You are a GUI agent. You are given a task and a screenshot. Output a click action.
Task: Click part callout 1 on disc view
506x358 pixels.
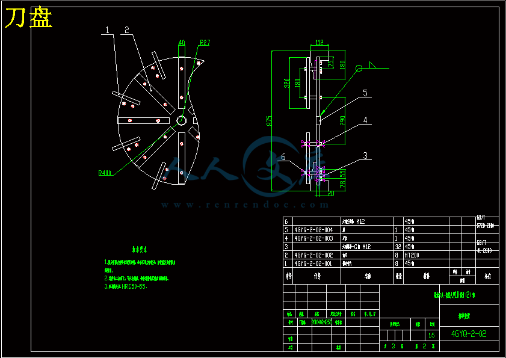tap(107, 30)
